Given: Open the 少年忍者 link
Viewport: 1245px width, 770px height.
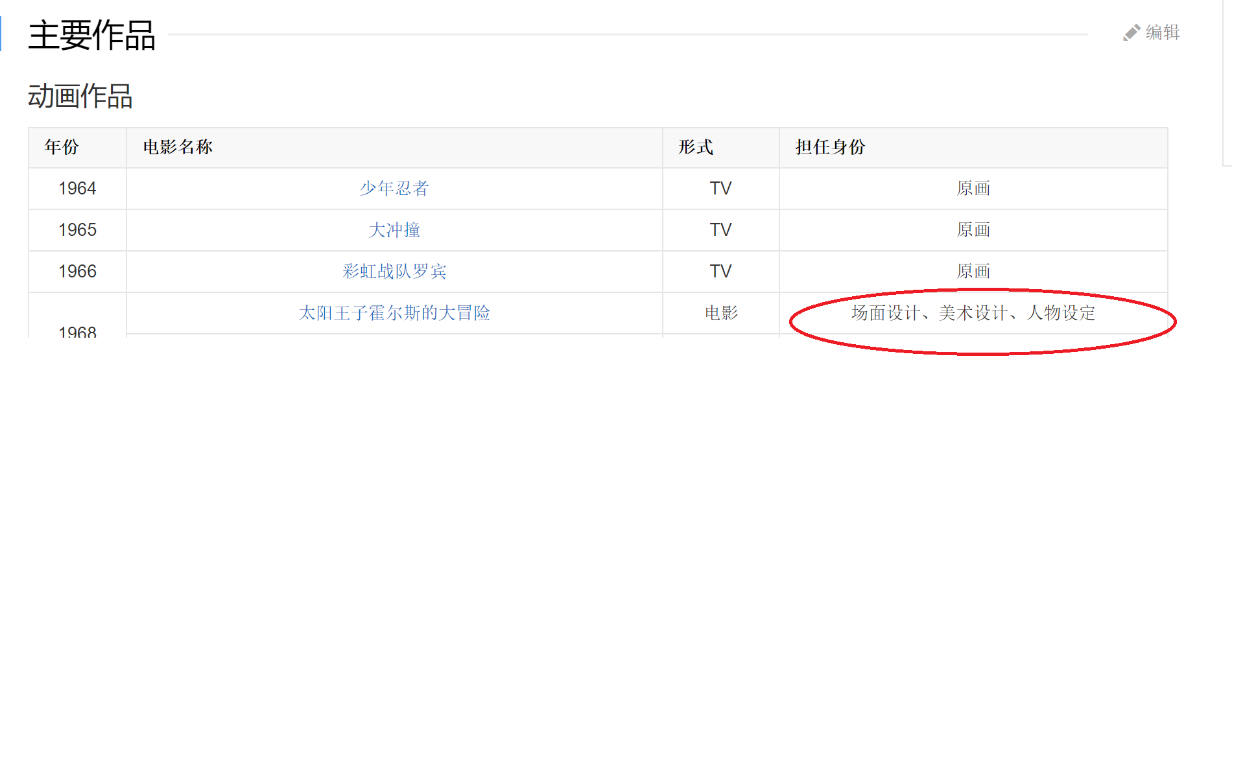Looking at the screenshot, I should (394, 189).
